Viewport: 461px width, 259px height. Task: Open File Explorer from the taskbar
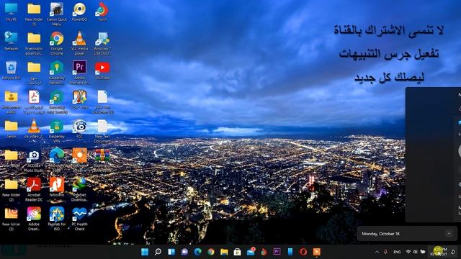pos(224,252)
